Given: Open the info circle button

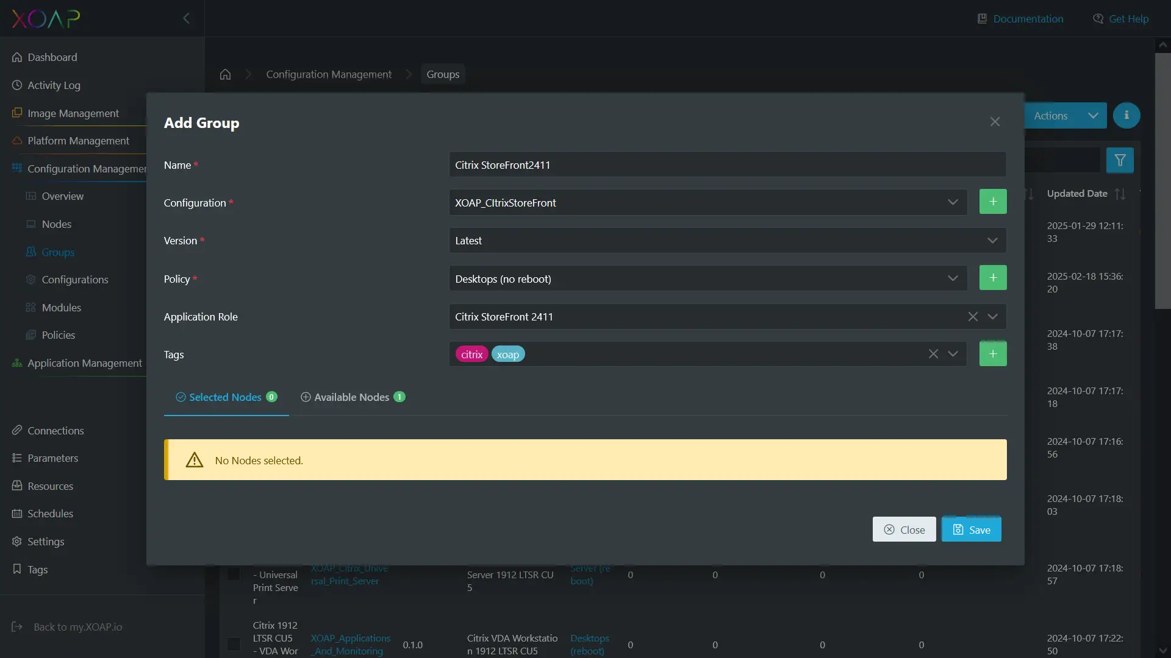Looking at the screenshot, I should [1126, 115].
